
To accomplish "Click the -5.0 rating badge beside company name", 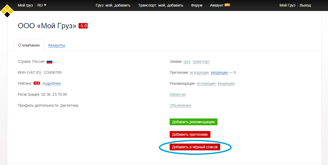I will click(83, 26).
